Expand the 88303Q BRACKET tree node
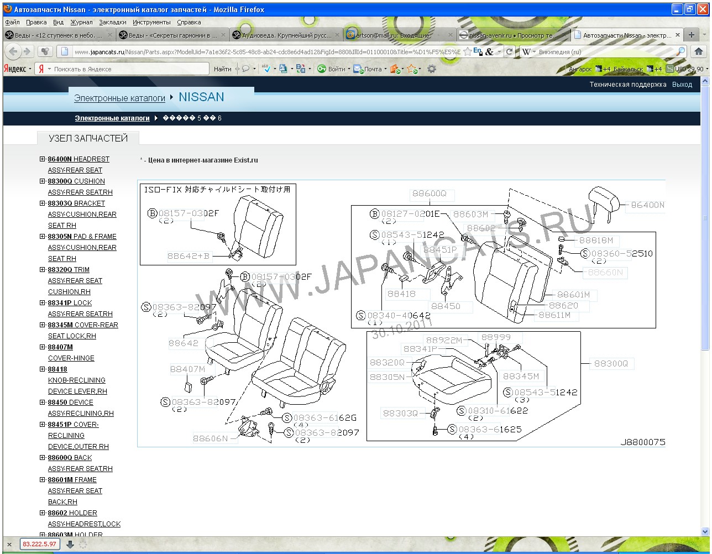 pyautogui.click(x=43, y=203)
